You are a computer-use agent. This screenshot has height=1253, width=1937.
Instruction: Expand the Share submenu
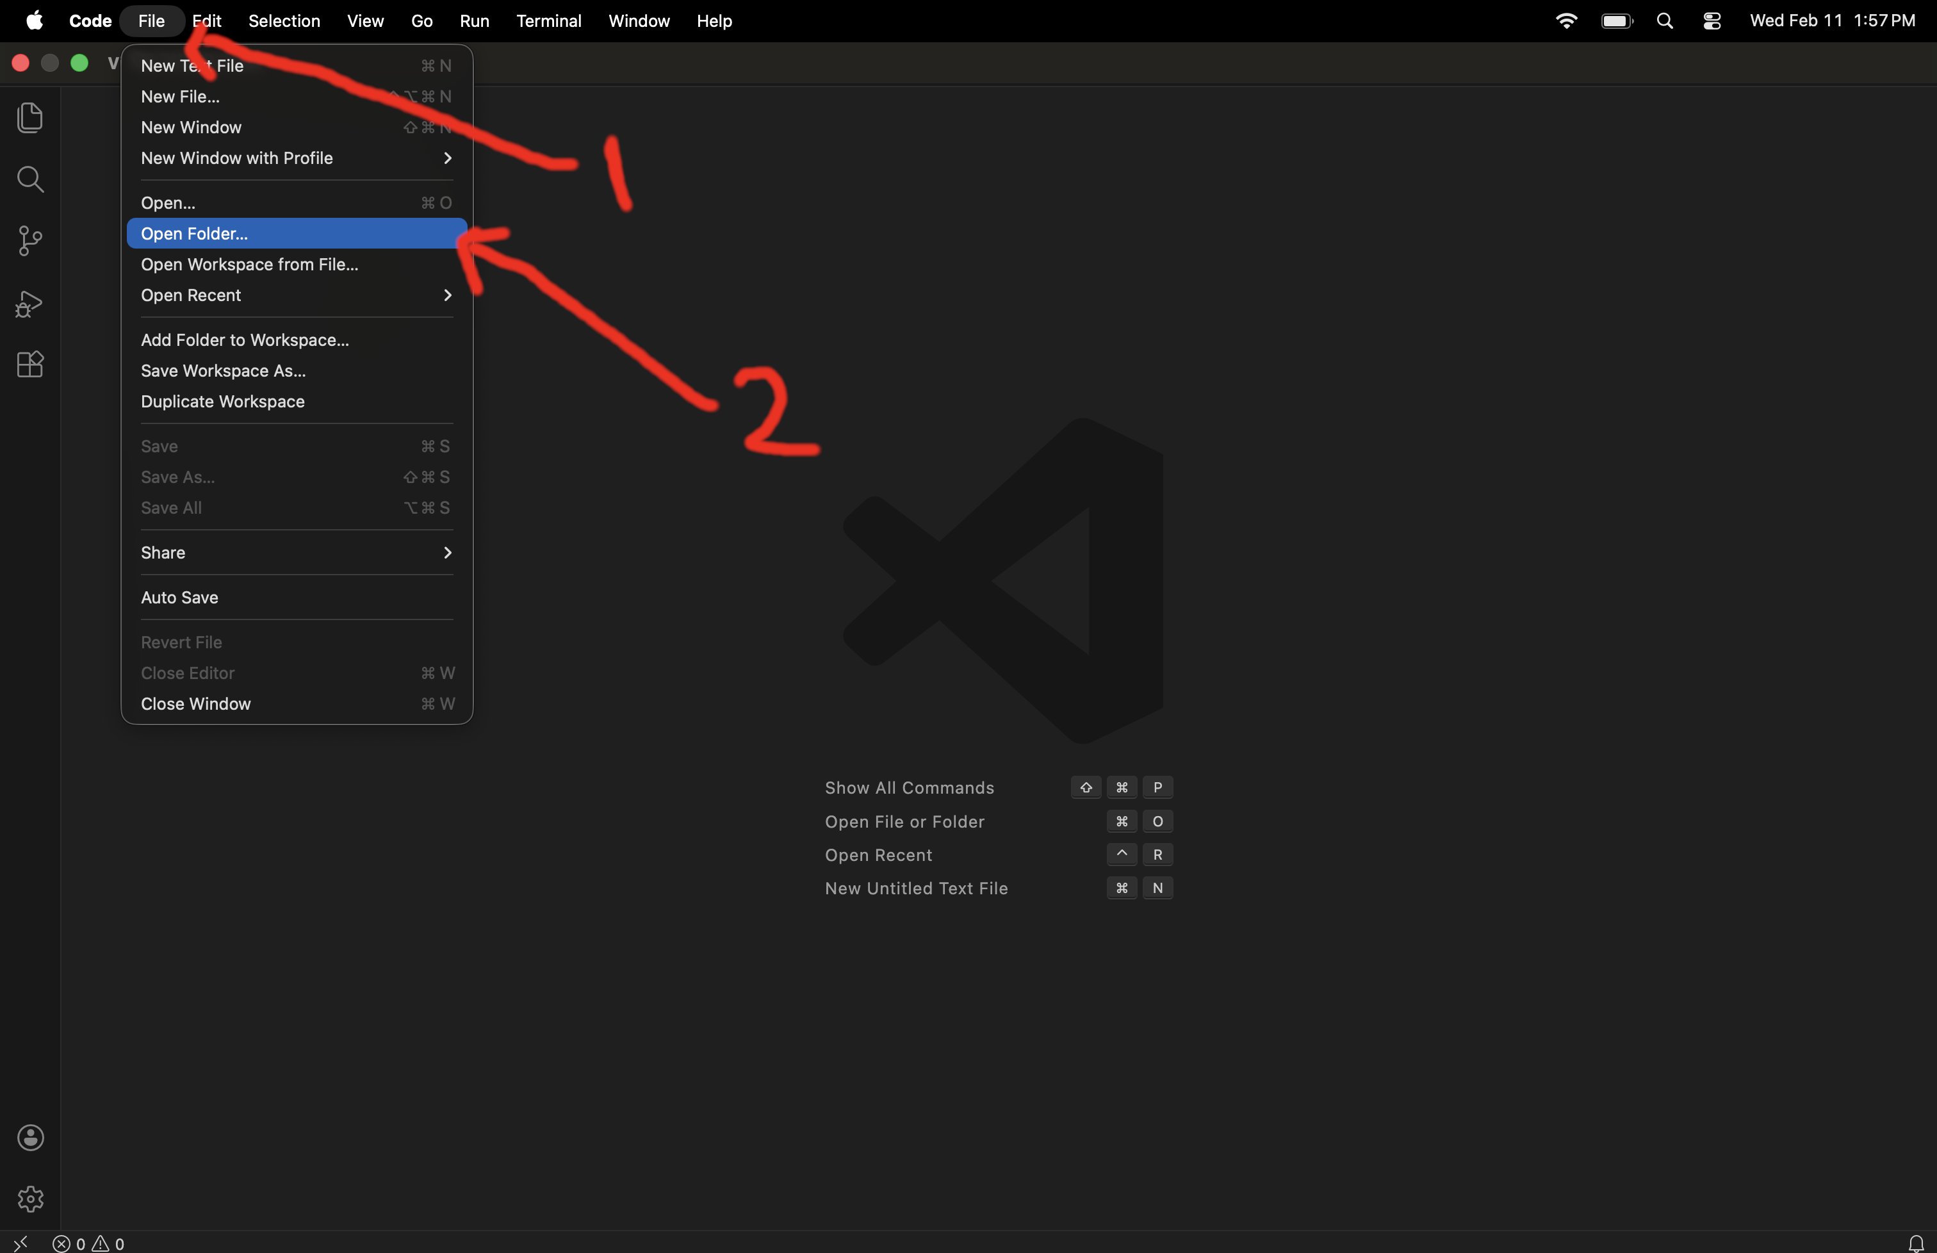[163, 552]
